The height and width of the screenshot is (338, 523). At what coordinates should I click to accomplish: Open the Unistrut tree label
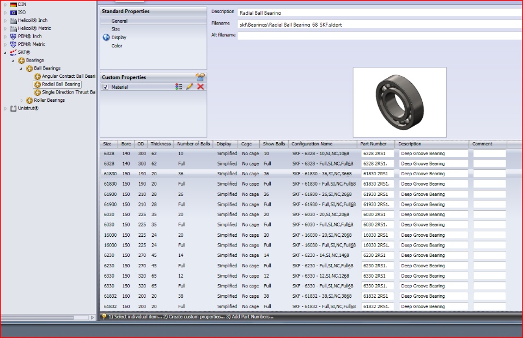(x=28, y=108)
